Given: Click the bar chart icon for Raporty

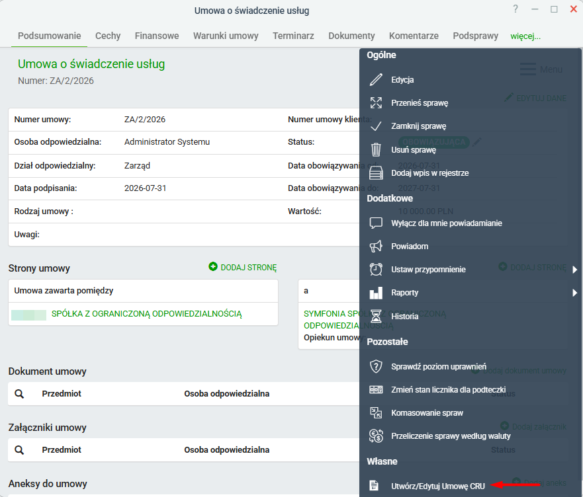Looking at the screenshot, I should pyautogui.click(x=376, y=293).
